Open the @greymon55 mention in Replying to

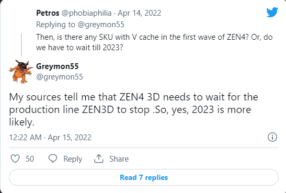tap(101, 25)
